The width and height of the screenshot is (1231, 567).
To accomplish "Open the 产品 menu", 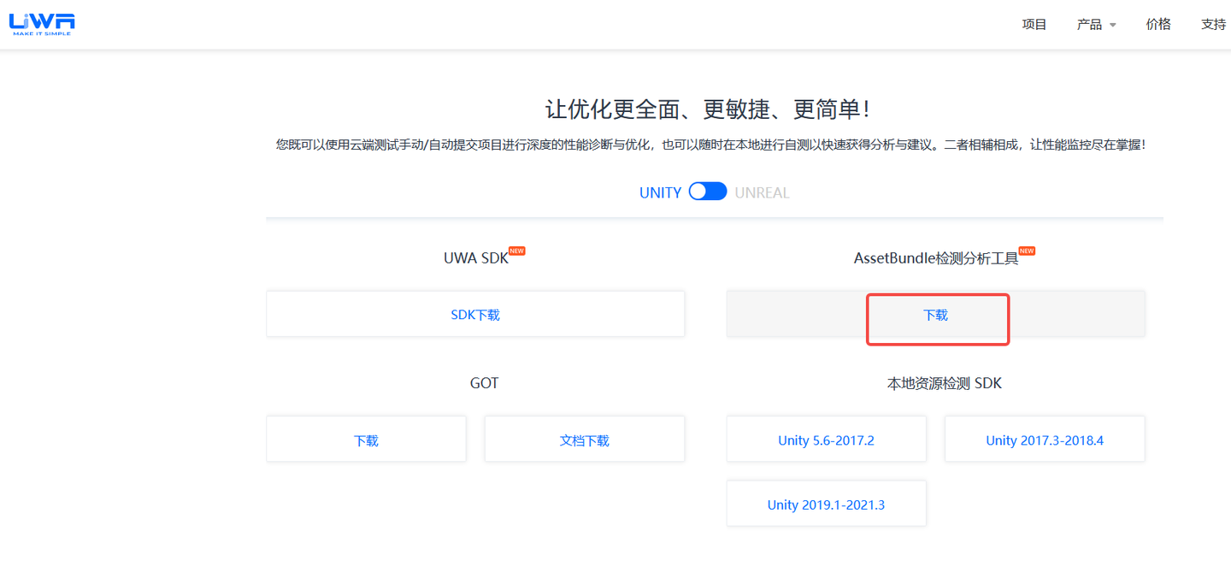I will [1089, 24].
